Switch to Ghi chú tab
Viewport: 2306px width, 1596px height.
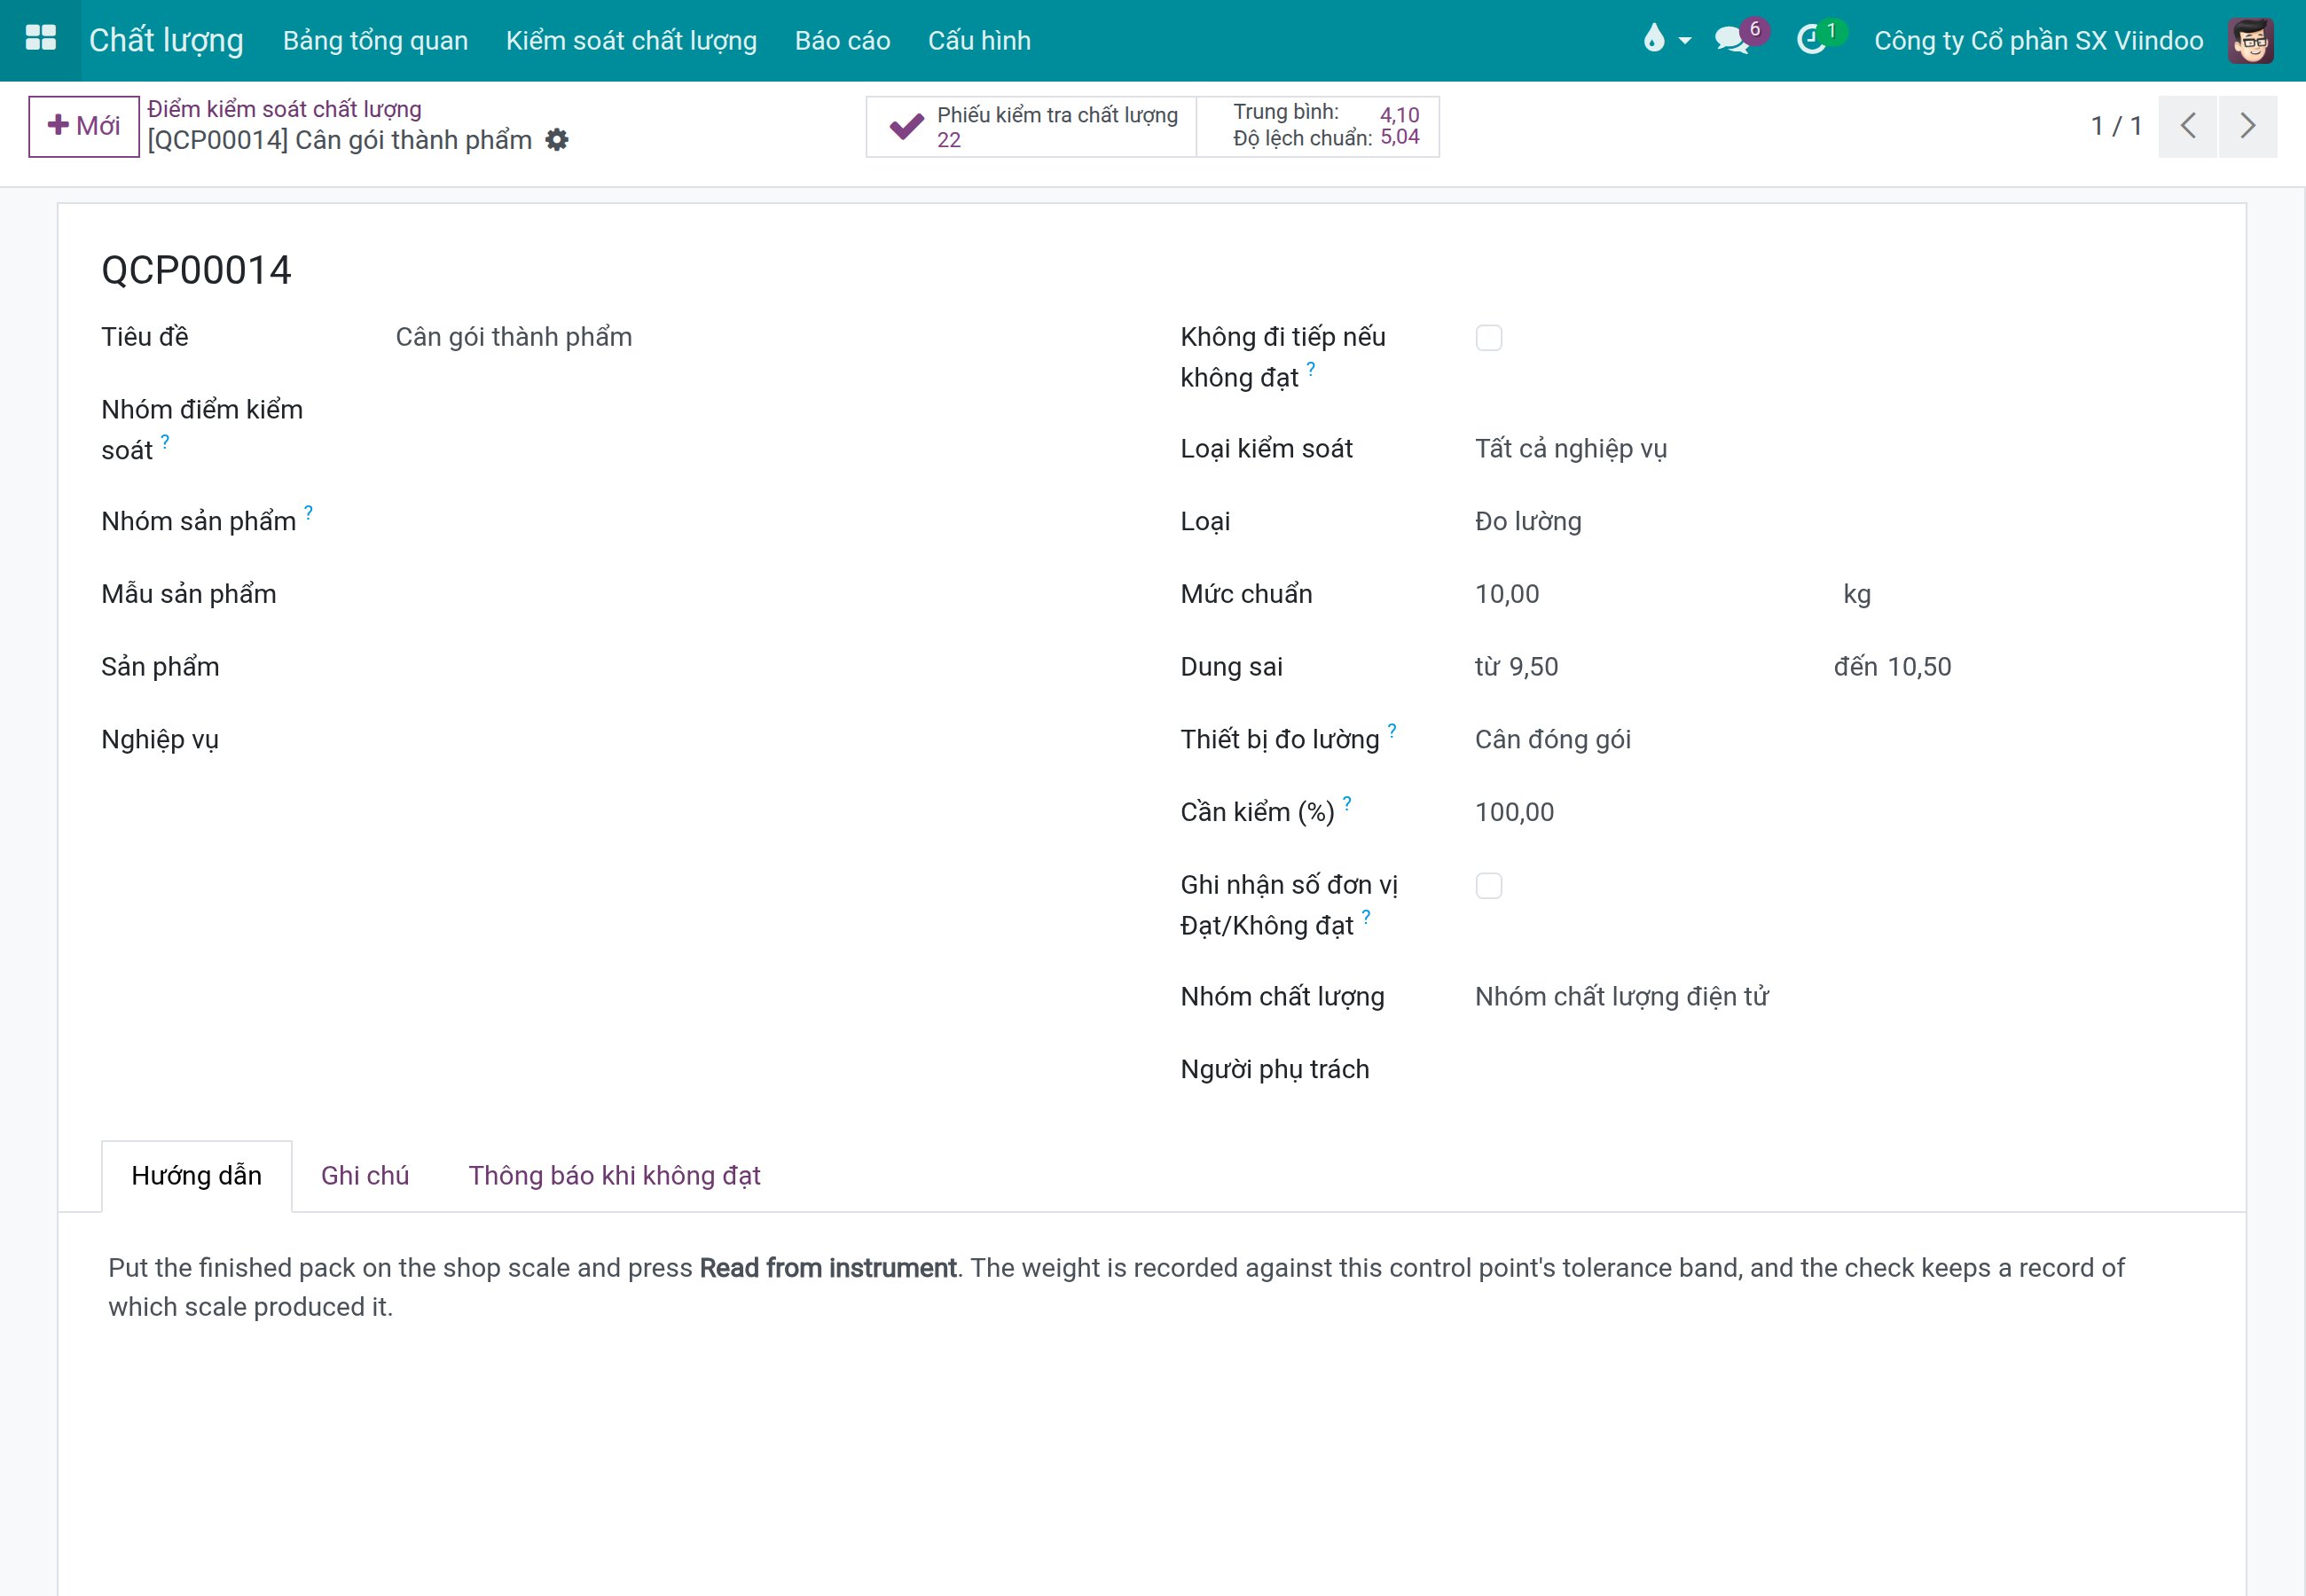click(365, 1176)
